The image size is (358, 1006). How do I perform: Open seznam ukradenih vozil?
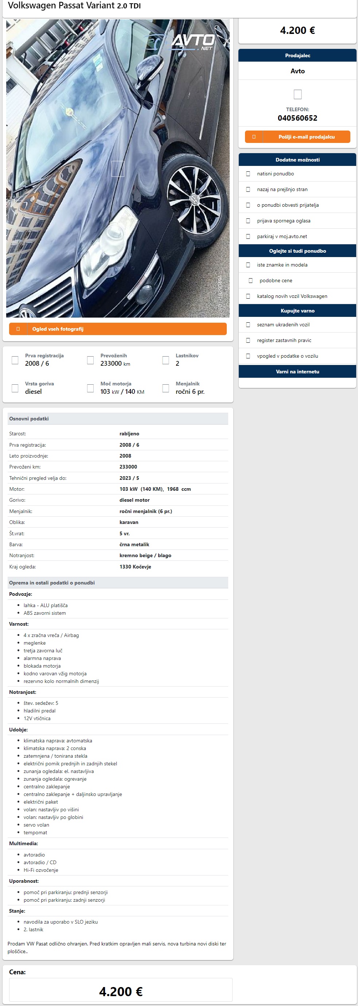[x=283, y=325]
